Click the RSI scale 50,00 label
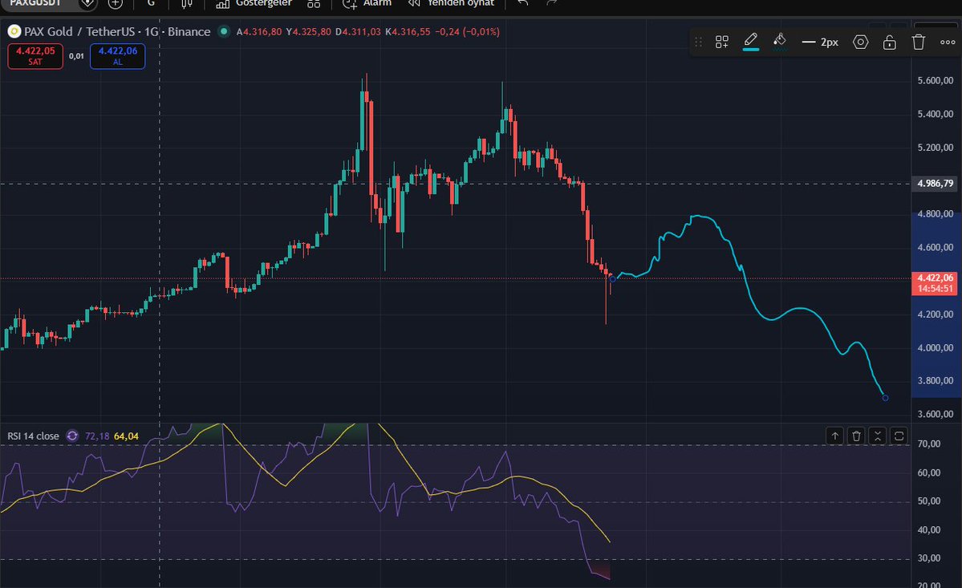Viewport: 962px width, 588px height. 929,501
